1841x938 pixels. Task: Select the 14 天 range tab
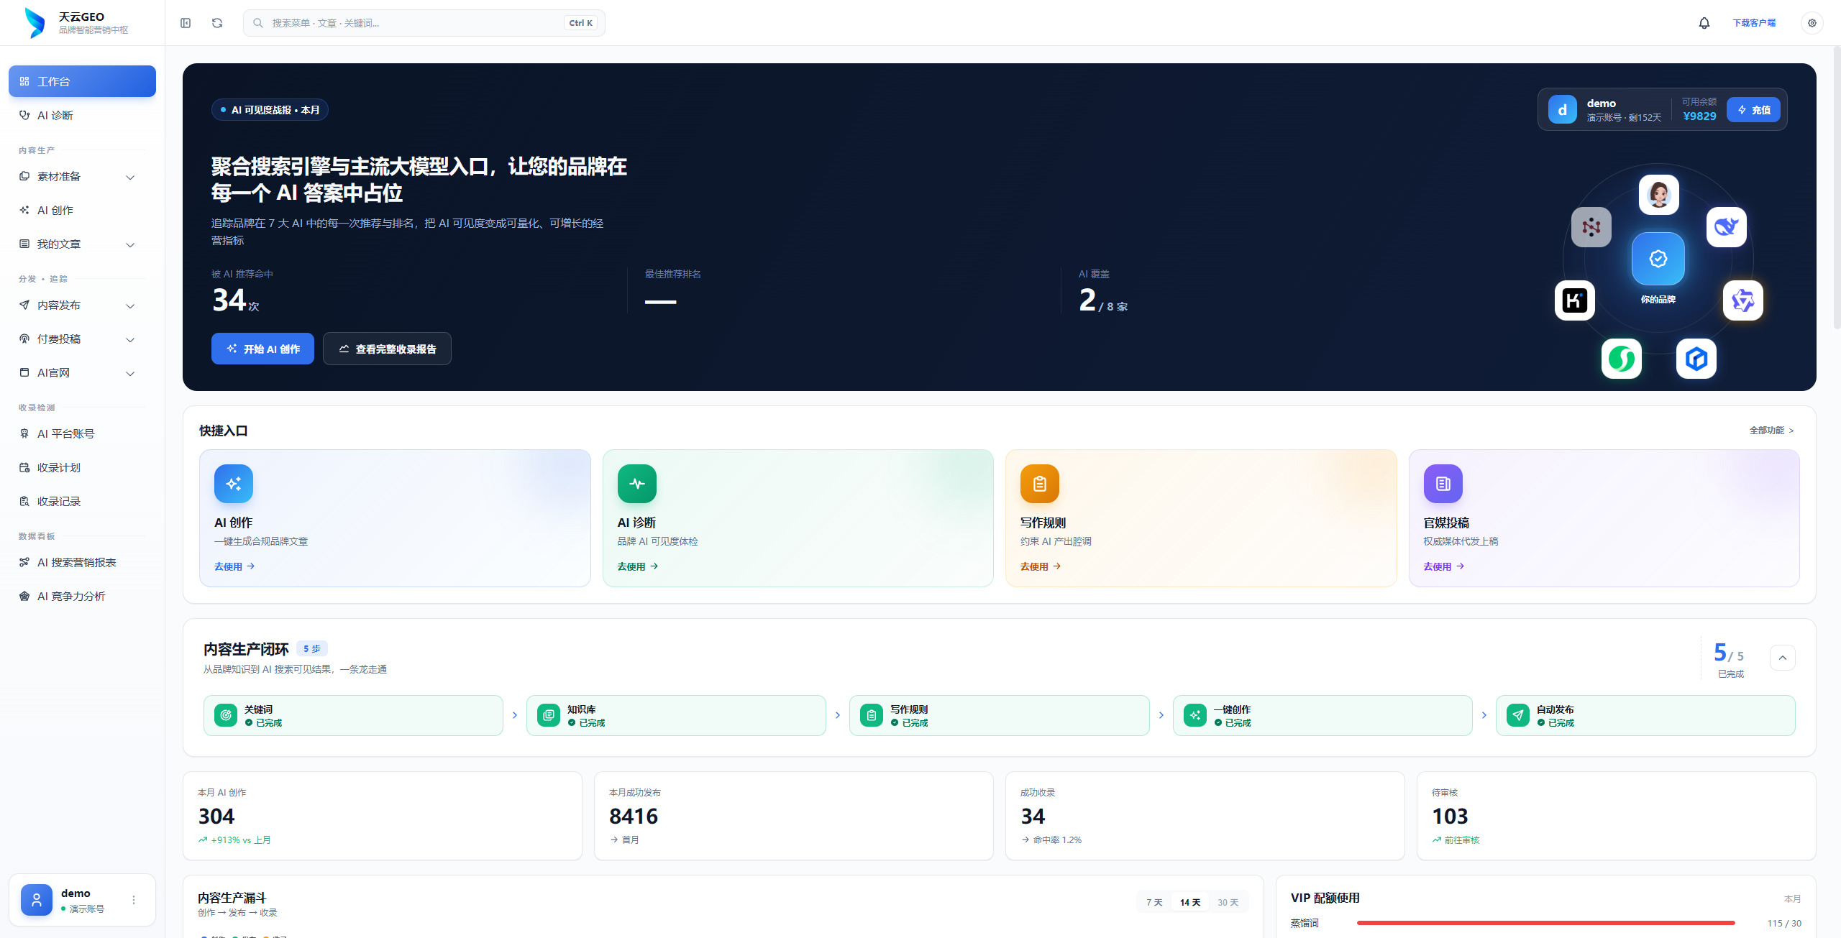coord(1190,902)
